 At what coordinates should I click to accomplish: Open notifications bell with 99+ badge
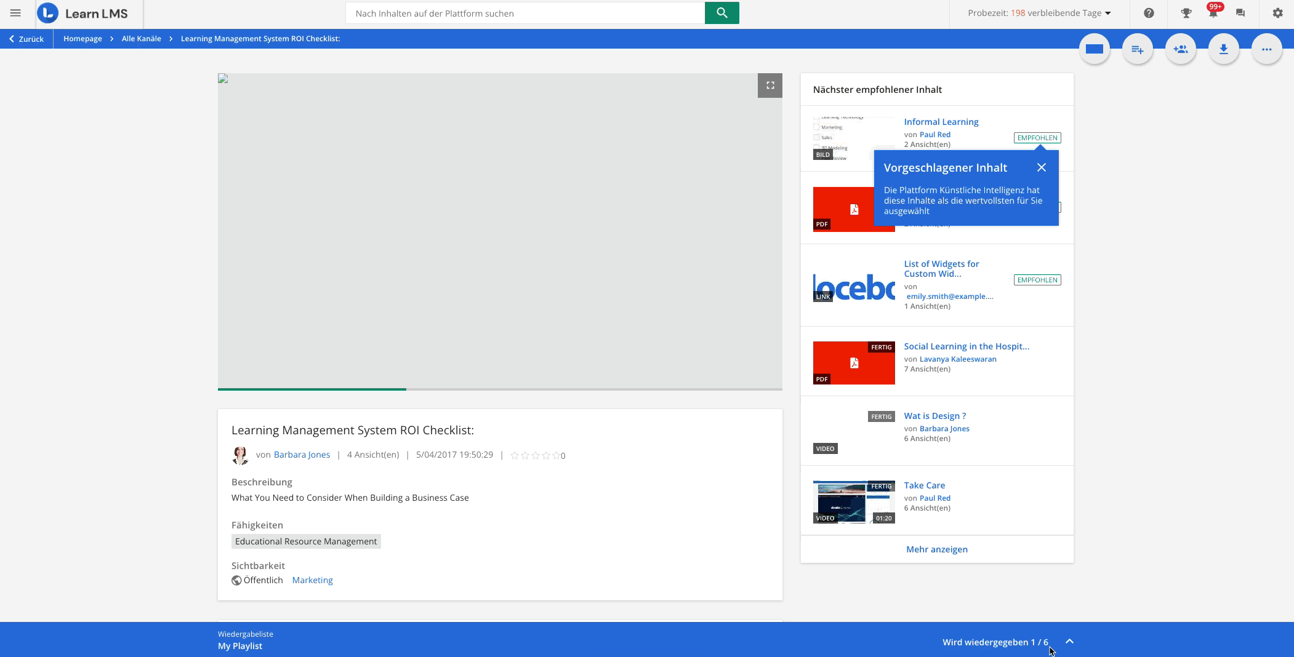(x=1213, y=13)
